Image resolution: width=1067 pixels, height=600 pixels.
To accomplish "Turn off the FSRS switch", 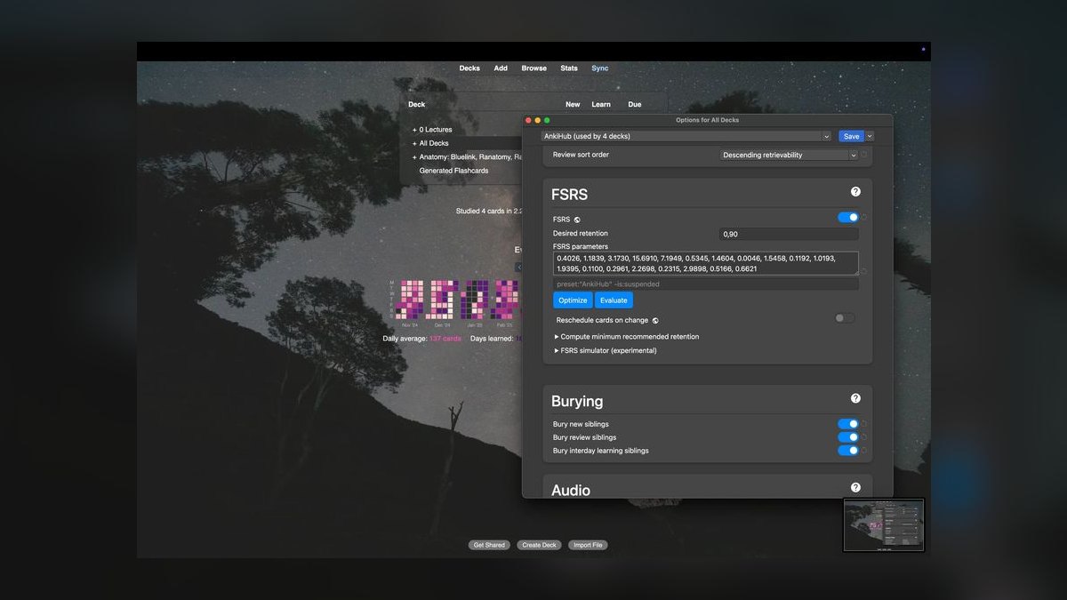I will (848, 217).
